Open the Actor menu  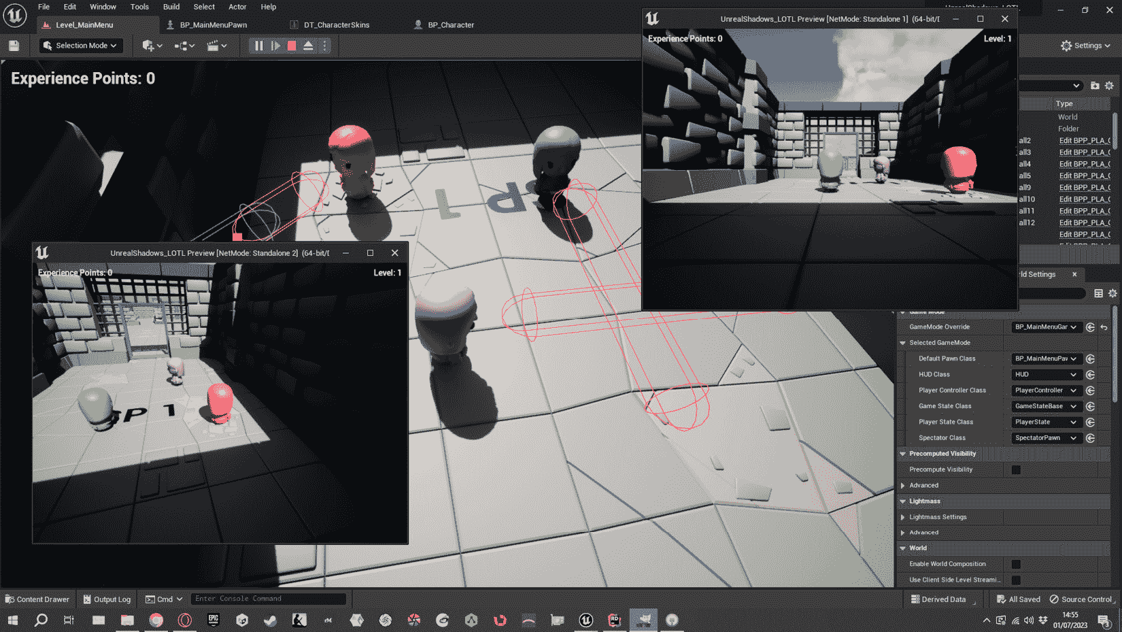point(237,7)
